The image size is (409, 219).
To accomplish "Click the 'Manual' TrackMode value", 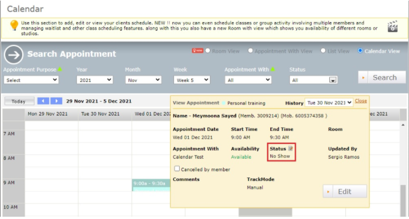I will click(x=255, y=188).
